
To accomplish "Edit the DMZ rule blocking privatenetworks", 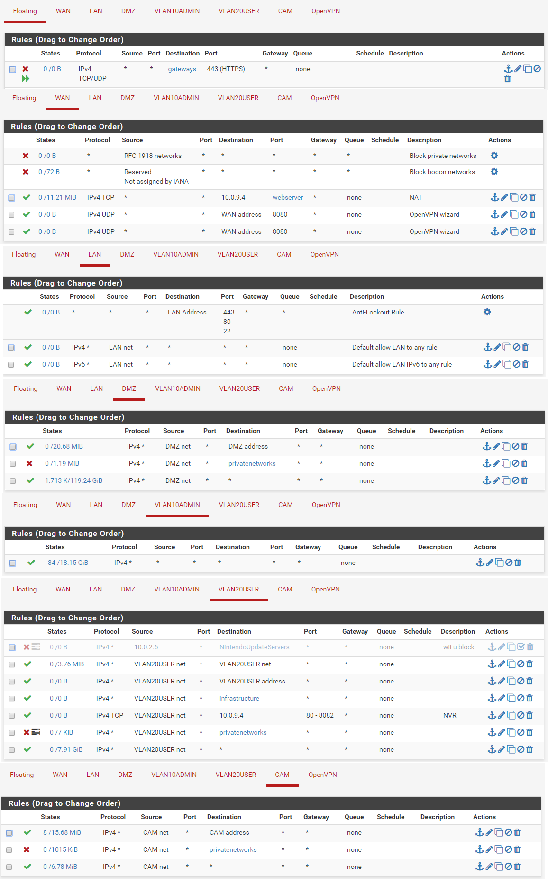I will coord(496,463).
